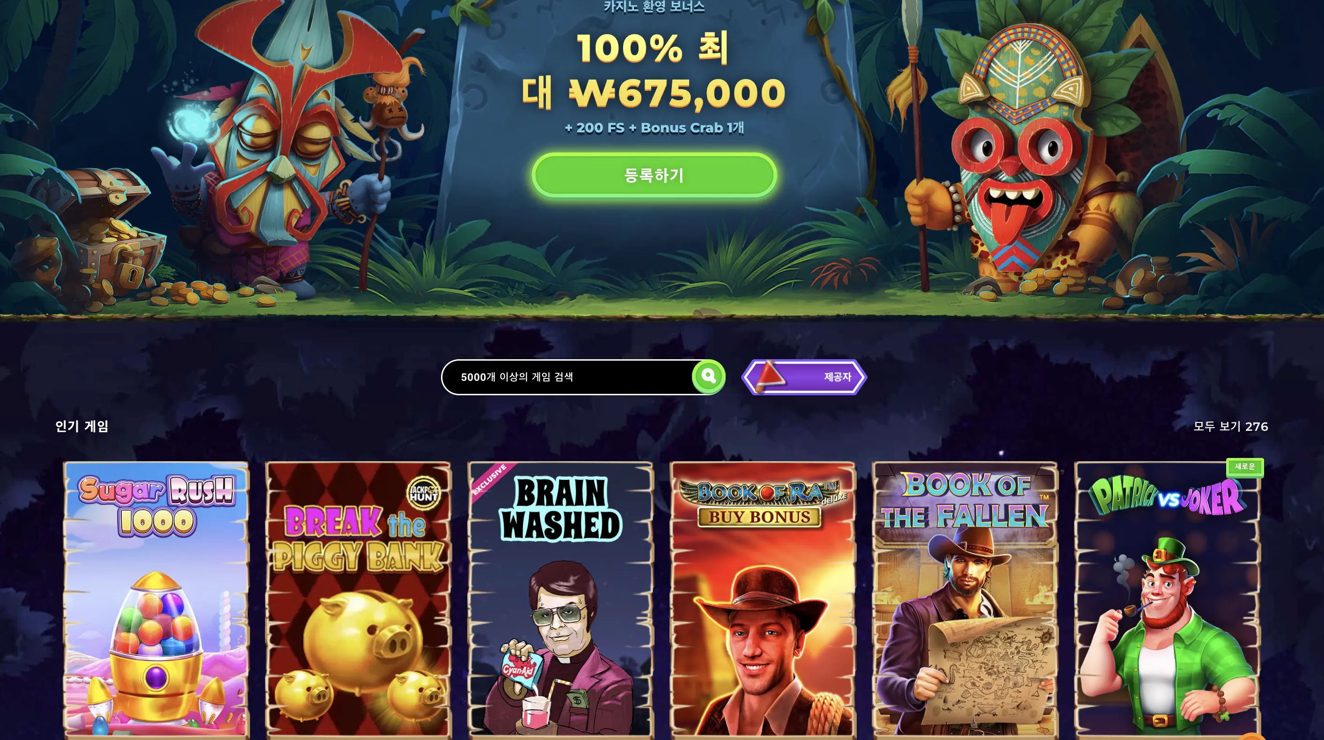Open the Sugar Rush 1000 game tile
Viewport: 1324px width, 740px height.
(156, 600)
